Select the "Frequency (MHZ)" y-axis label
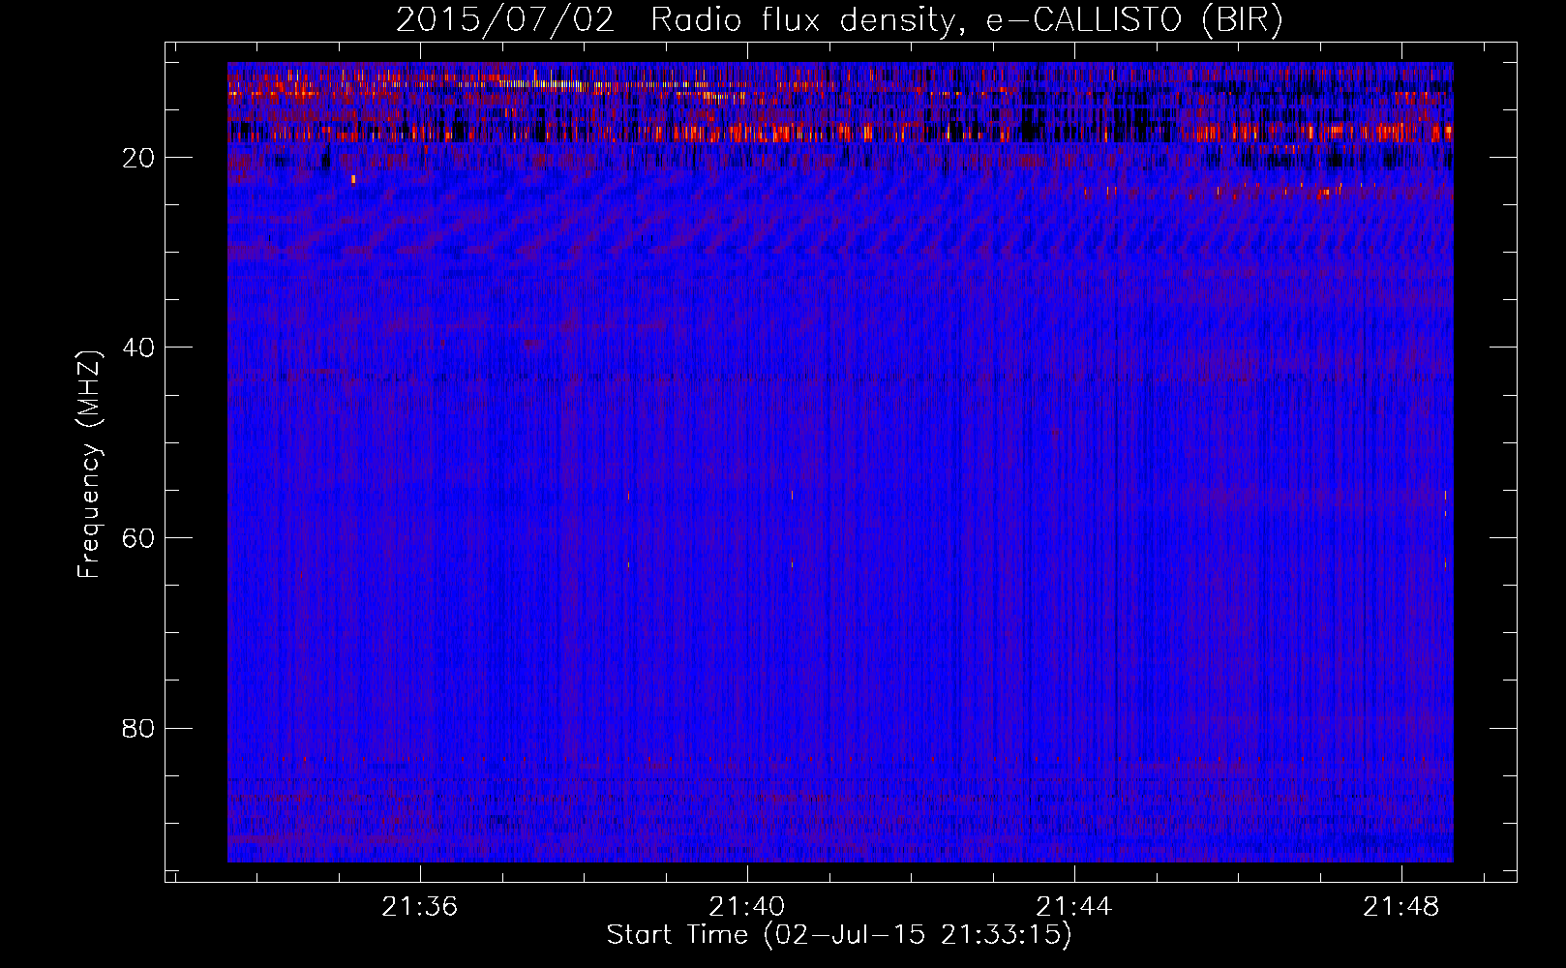 [89, 465]
